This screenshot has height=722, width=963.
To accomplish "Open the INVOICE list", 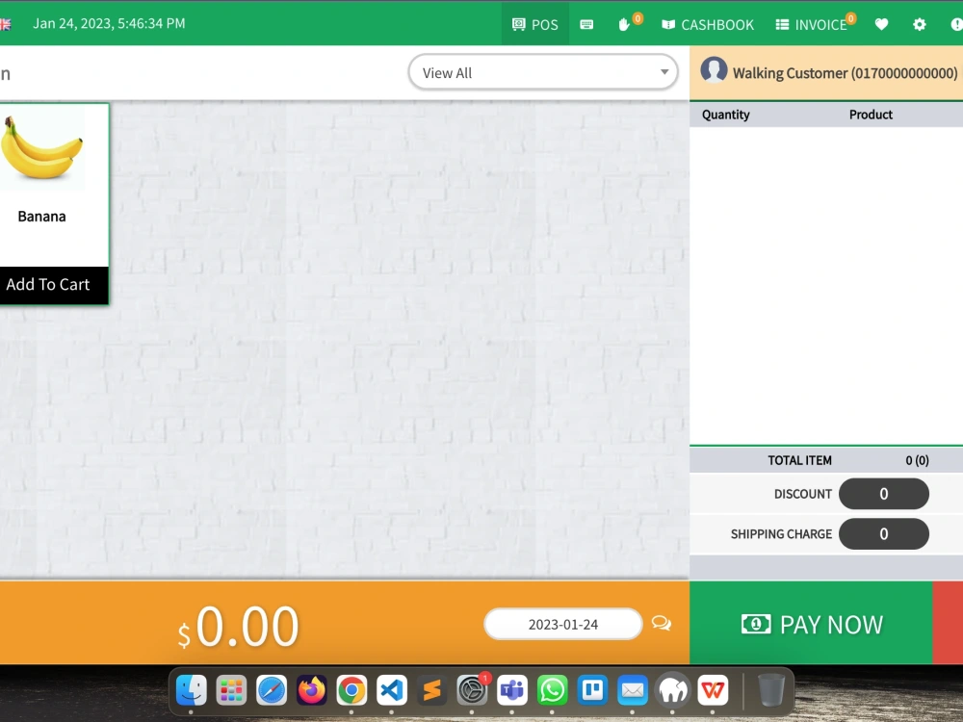I will pyautogui.click(x=811, y=25).
